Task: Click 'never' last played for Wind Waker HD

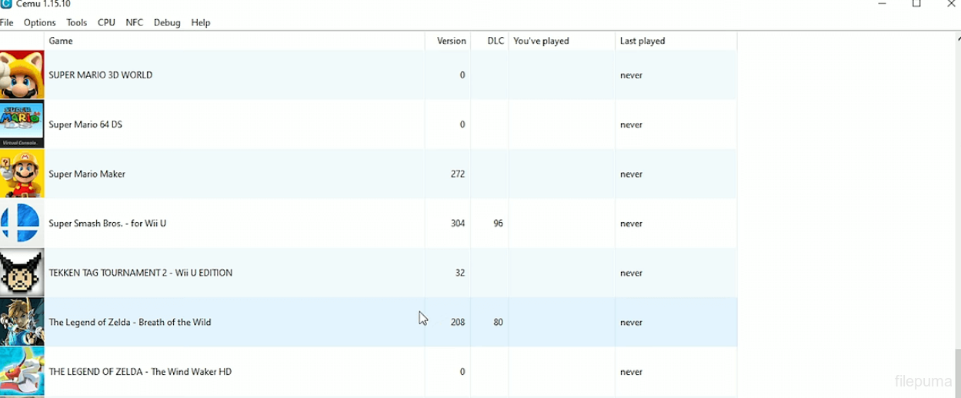Action: tap(631, 372)
